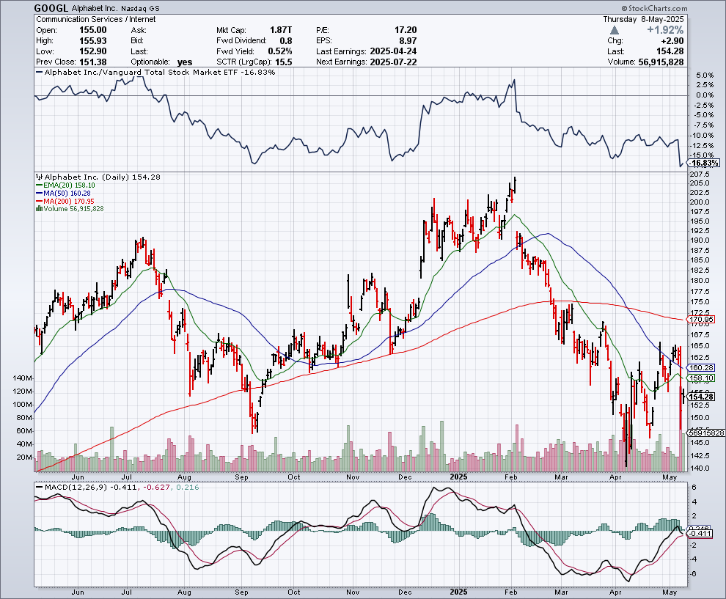Click the black MACD legend line swatch
This screenshot has width=726, height=599.
coord(40,487)
